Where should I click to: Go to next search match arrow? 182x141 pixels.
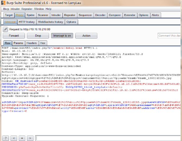[30, 138]
